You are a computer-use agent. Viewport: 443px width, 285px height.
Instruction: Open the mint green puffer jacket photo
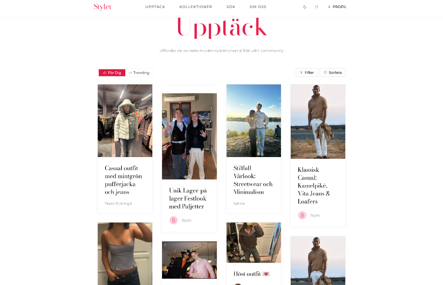click(x=125, y=121)
